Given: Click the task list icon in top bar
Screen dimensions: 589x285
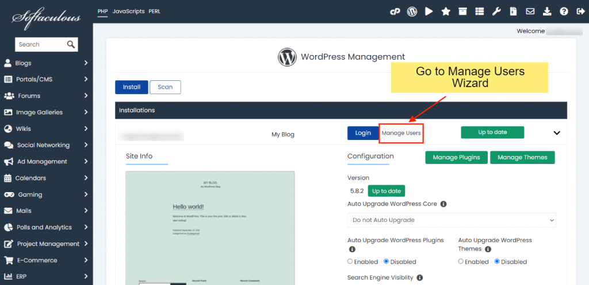Looking at the screenshot, I should tap(480, 11).
